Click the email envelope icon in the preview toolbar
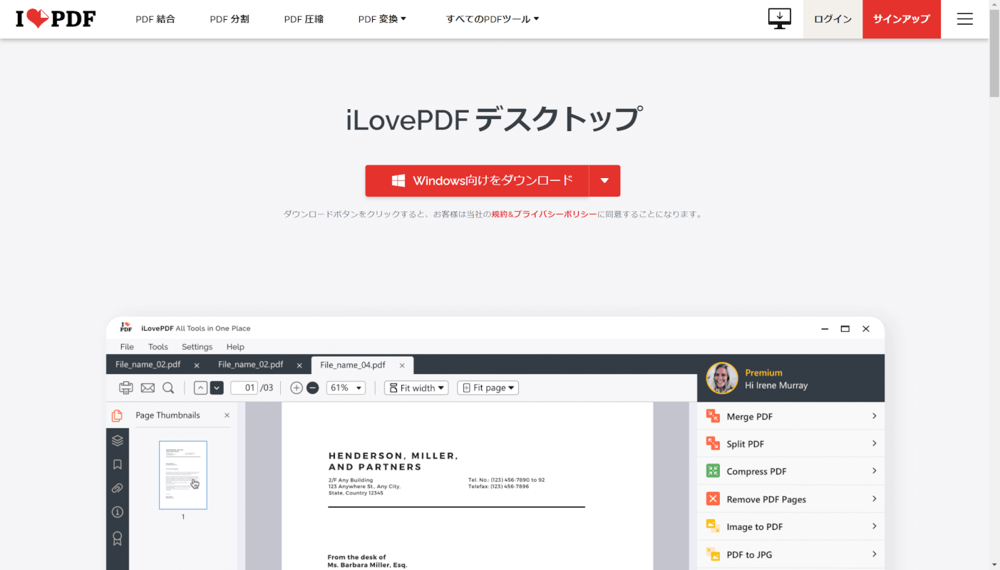This screenshot has height=570, width=1000. point(148,388)
